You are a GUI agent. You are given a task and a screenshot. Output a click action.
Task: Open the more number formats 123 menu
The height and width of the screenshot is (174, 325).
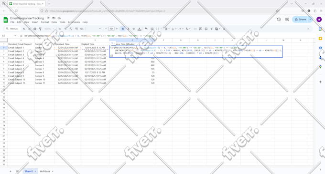pos(82,29)
